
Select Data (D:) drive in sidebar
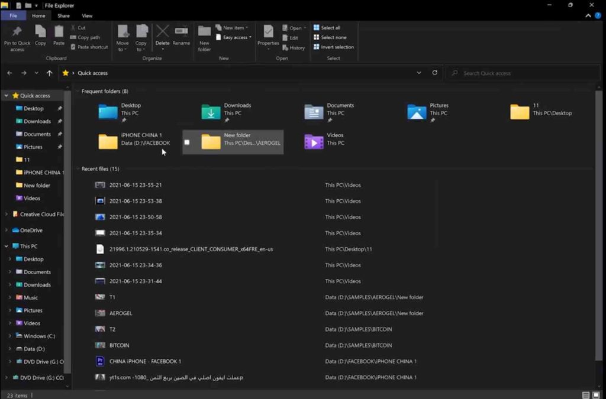point(30,349)
